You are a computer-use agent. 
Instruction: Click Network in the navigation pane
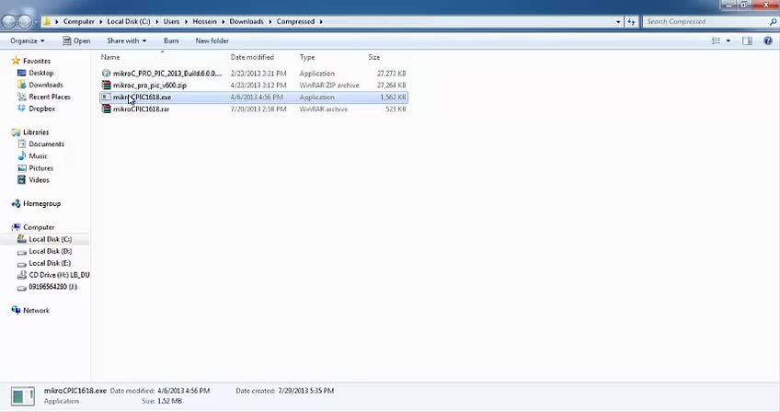click(36, 310)
